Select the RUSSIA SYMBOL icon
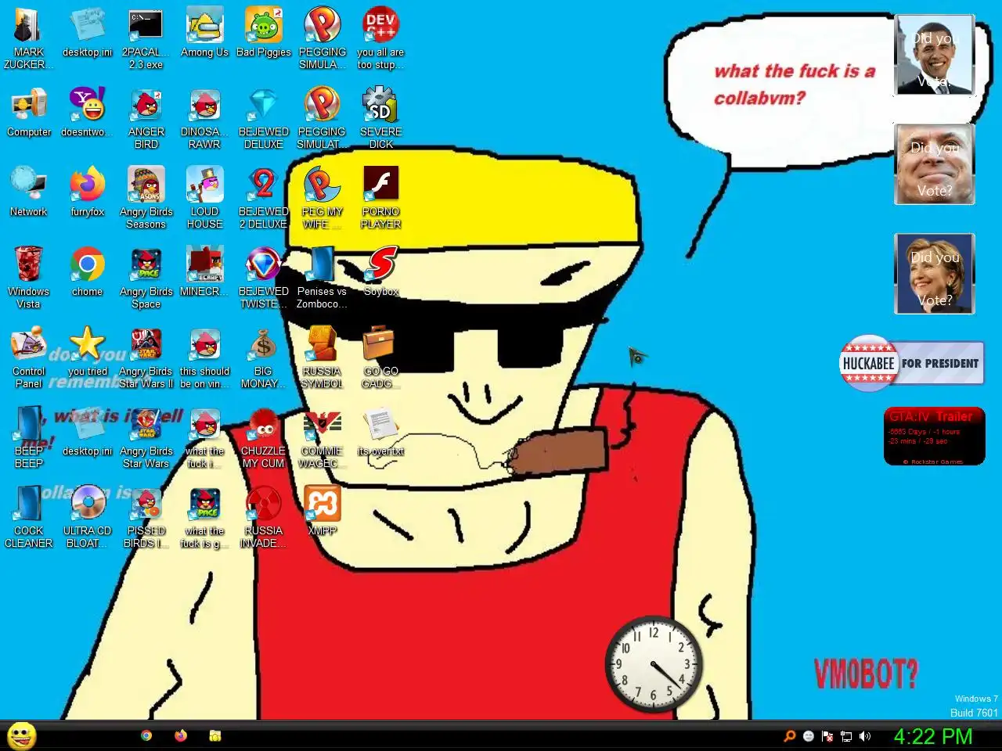Viewport: 1002px width, 751px height. tap(322, 357)
